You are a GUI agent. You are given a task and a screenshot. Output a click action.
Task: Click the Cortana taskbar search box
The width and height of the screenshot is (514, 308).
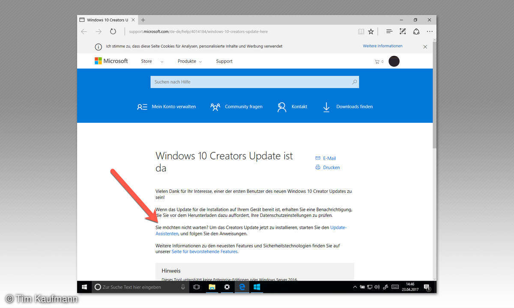(x=140, y=287)
